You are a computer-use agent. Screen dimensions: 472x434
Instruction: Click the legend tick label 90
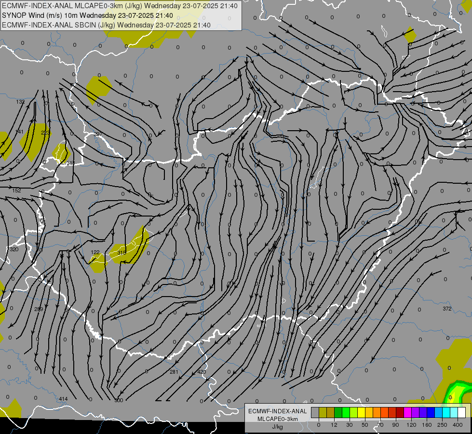395,425
